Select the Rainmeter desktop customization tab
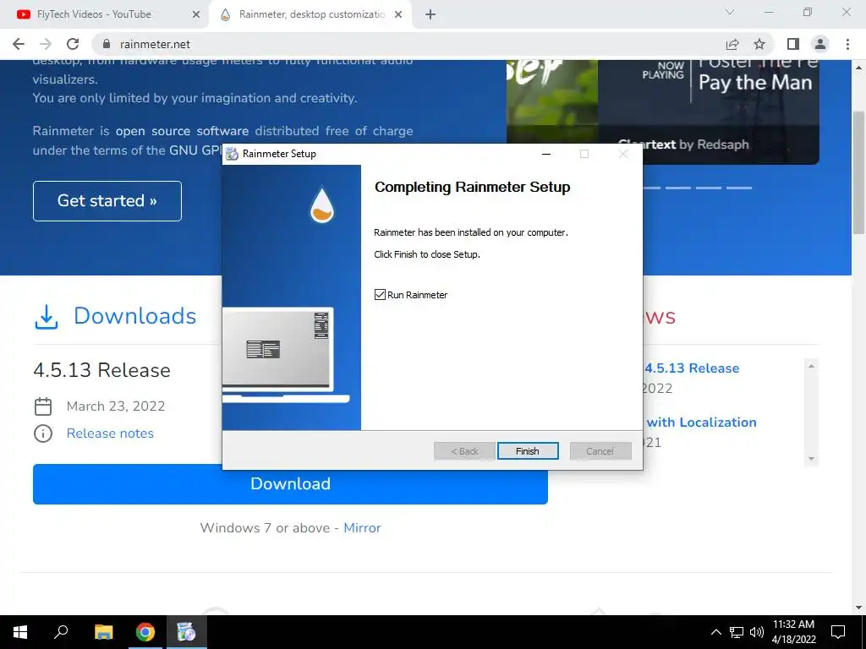 (311, 14)
